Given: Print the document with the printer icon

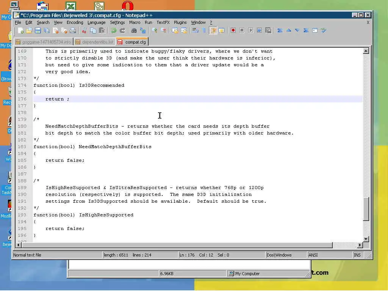Looking at the screenshot, I should tap(73, 30).
